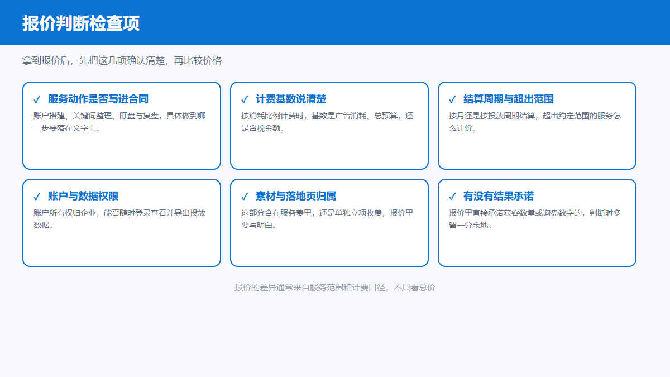Select the heading 结算周期与超出范围
Screen dimensions: 670x377
(x=509, y=99)
